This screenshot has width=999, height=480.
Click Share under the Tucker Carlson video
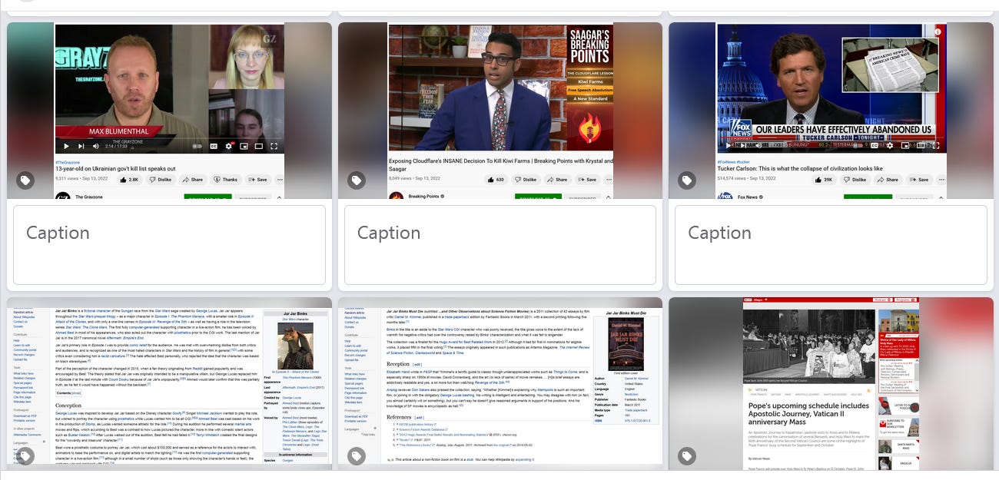point(887,179)
